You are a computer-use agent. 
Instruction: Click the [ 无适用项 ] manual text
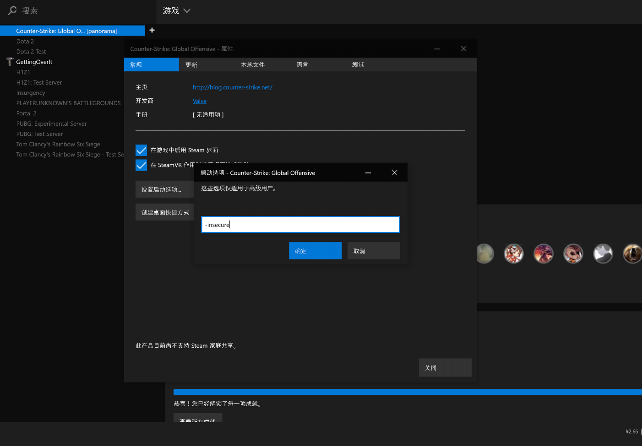point(208,115)
